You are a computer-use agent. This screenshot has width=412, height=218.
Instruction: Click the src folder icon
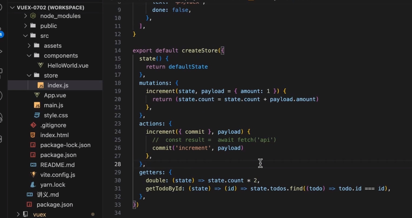[x=33, y=35]
